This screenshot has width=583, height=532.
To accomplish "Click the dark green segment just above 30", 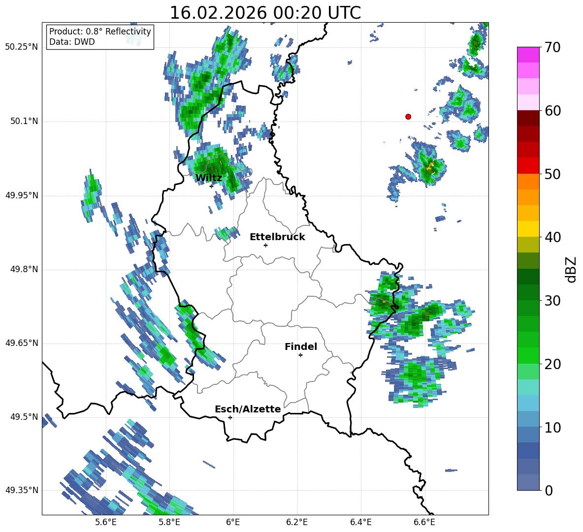I will pyautogui.click(x=528, y=292).
